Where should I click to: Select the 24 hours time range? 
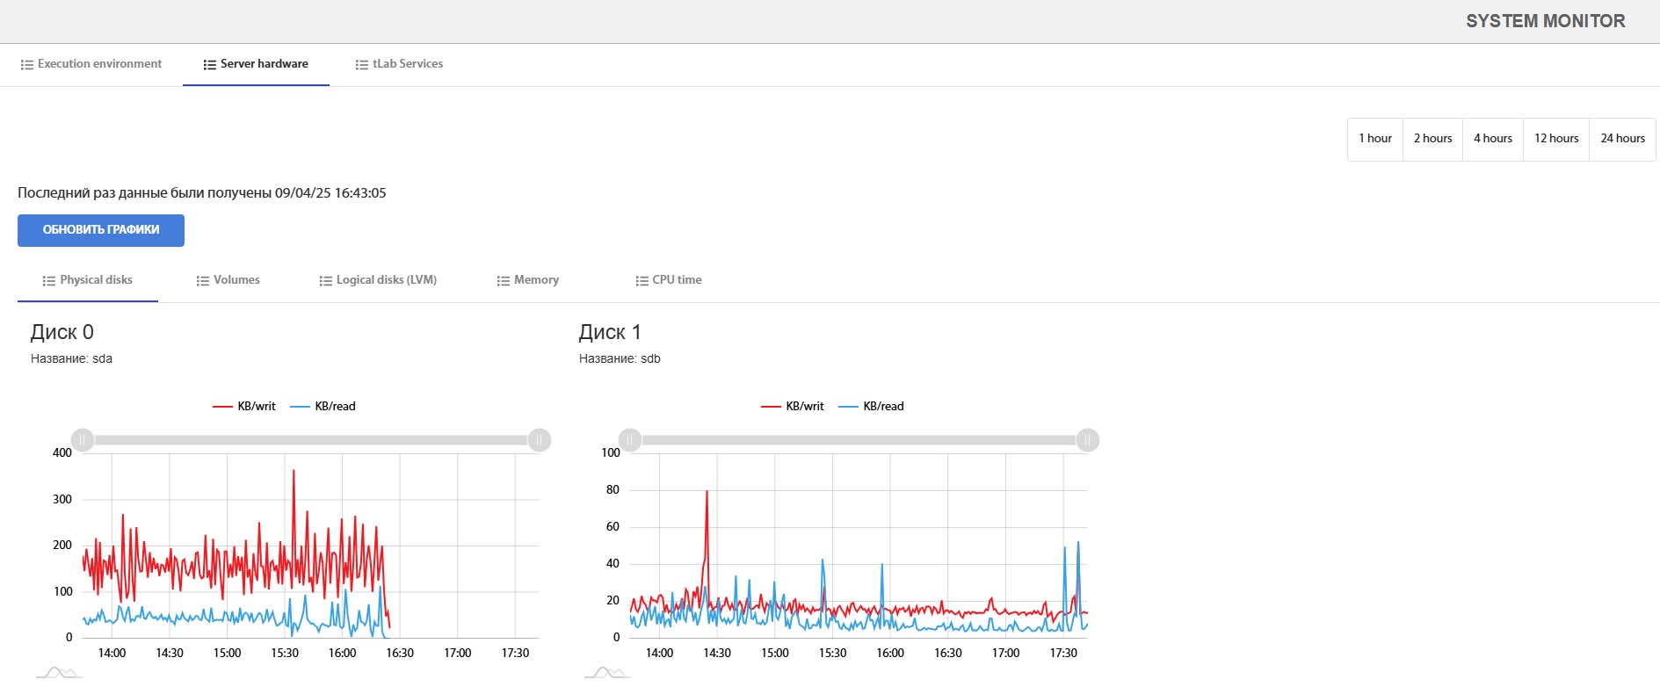[1622, 139]
